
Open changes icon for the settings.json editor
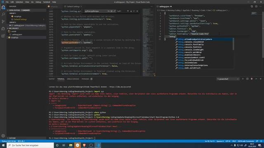[x=252, y=7]
